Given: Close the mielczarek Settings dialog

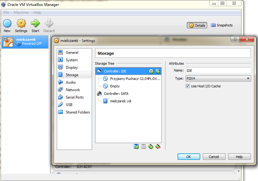Looking at the screenshot, I should (x=247, y=39).
